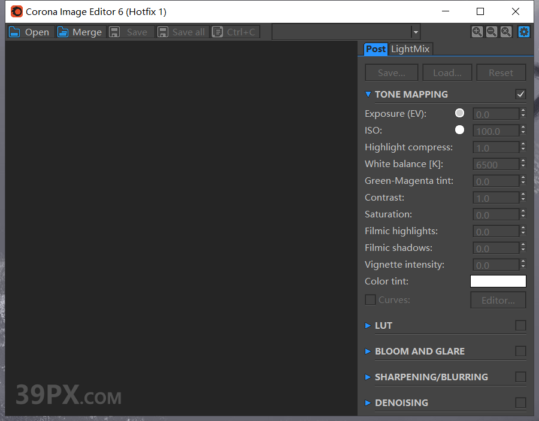Click the Open folder icon
This screenshot has width=539, height=421.
pos(14,32)
